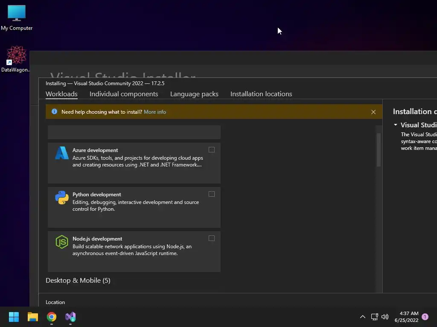The image size is (437, 327).
Task: Open File Explorer from the taskbar
Action: point(32,317)
